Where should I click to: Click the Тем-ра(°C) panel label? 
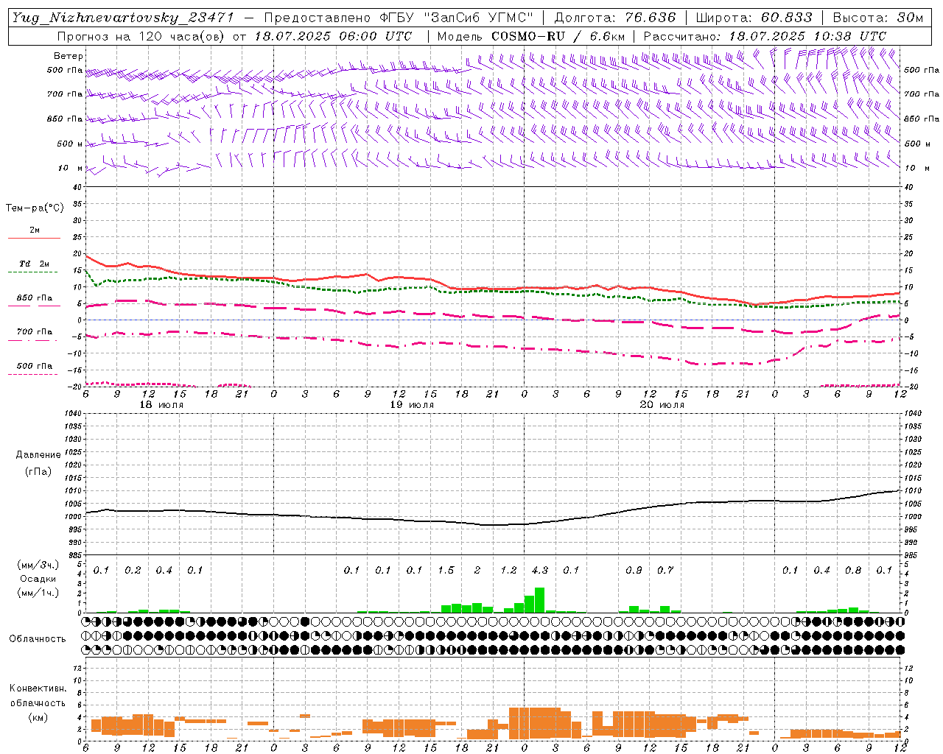pos(35,208)
